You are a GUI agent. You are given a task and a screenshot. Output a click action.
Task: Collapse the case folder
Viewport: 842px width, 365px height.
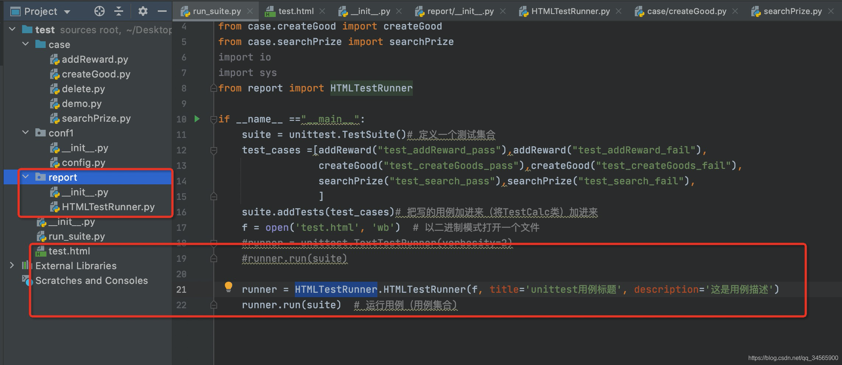point(25,44)
